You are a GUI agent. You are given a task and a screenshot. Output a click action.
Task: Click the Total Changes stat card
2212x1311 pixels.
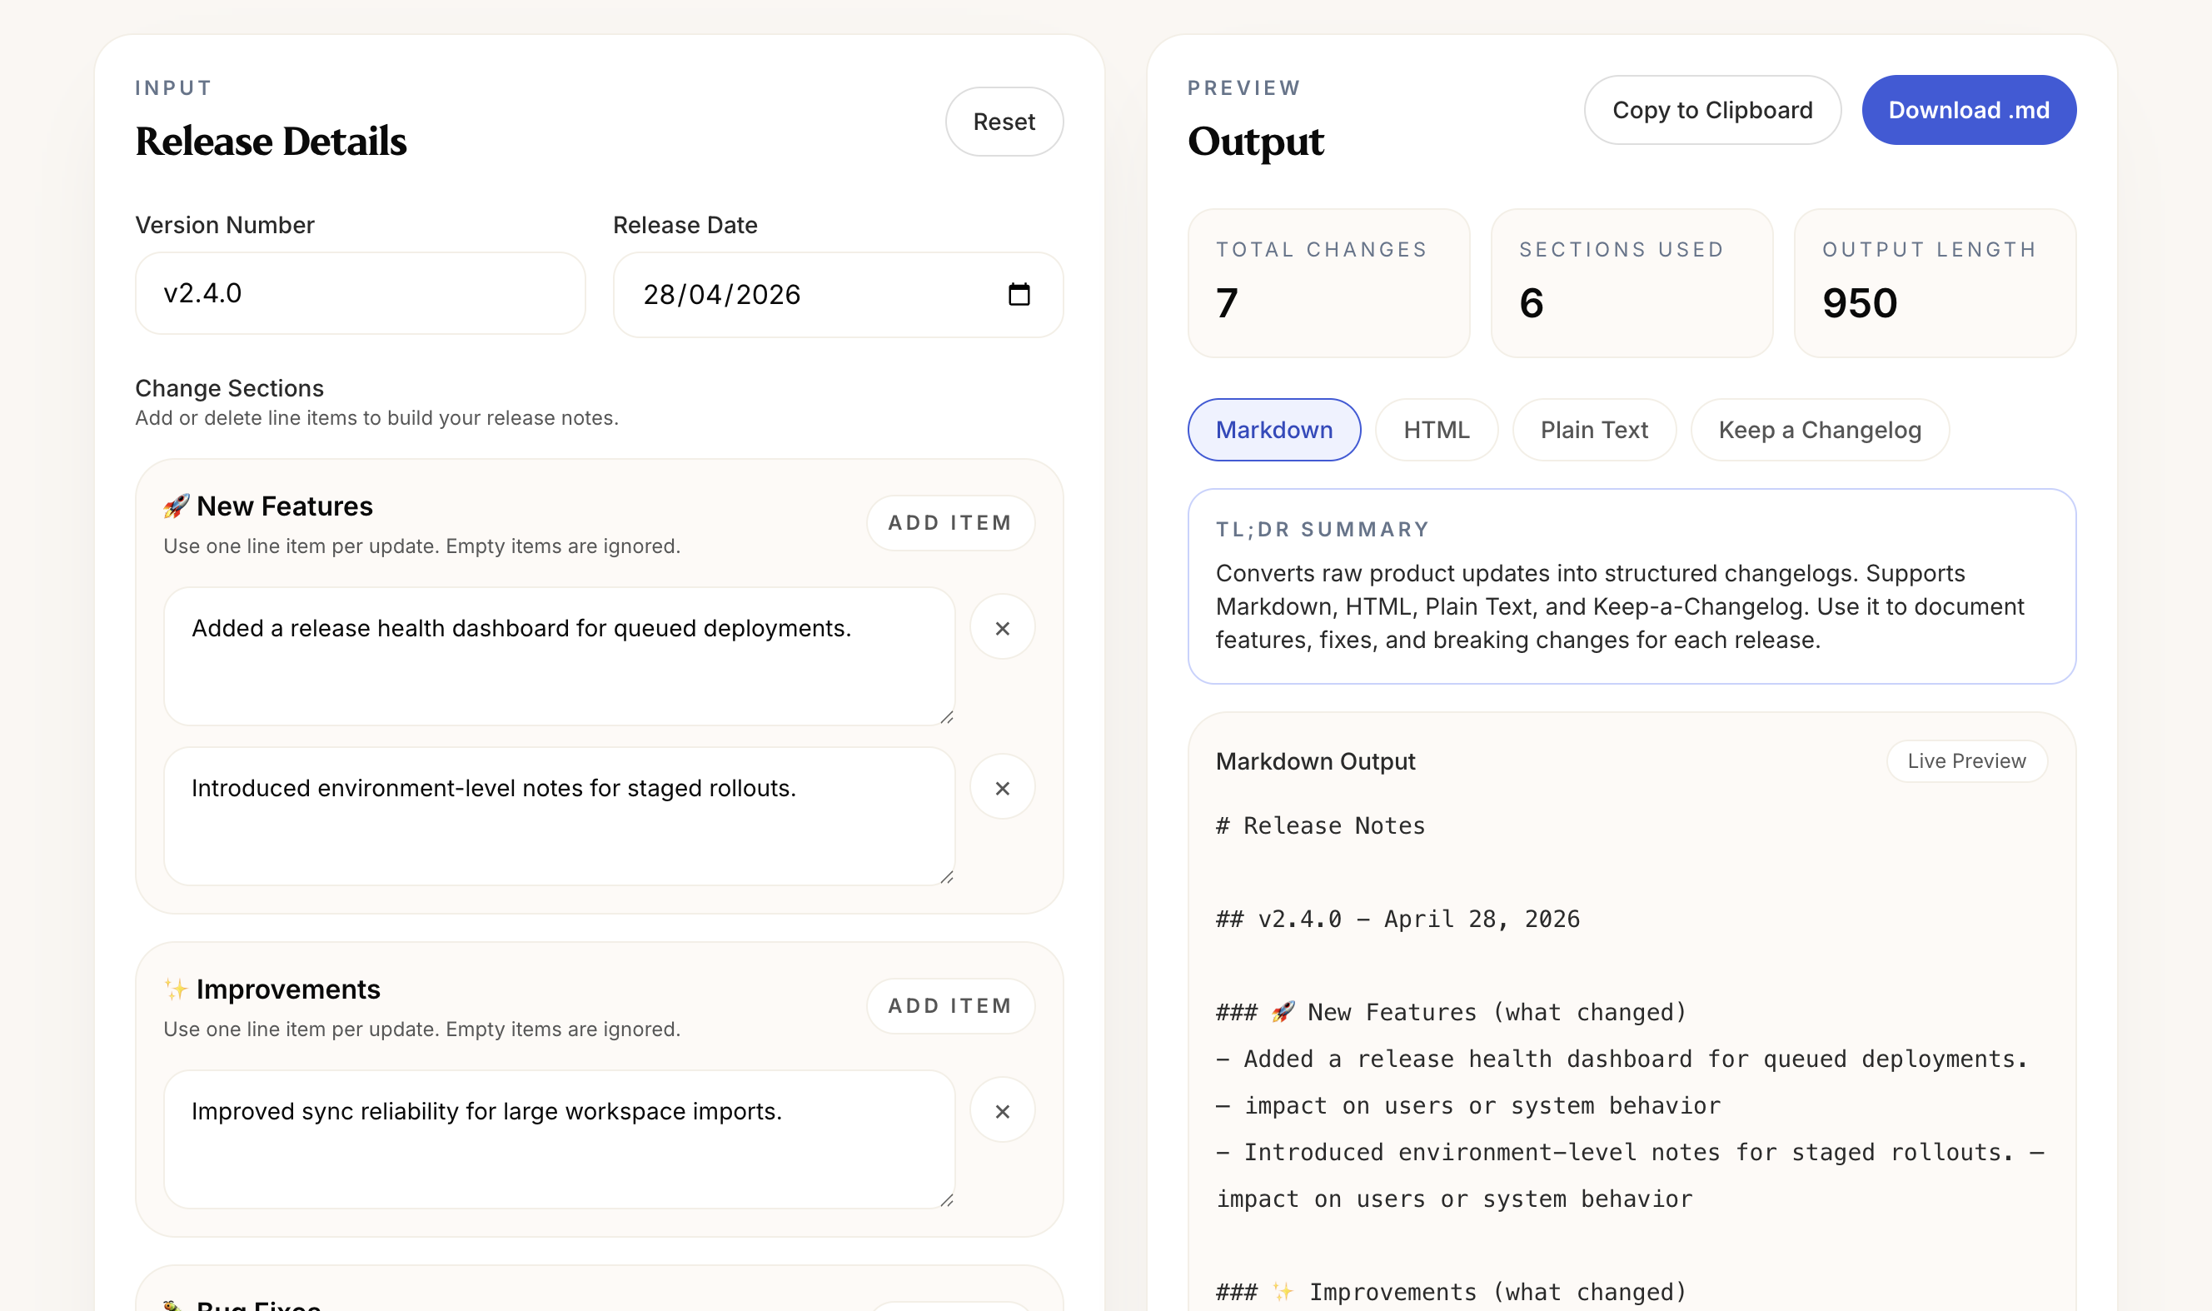[1328, 282]
